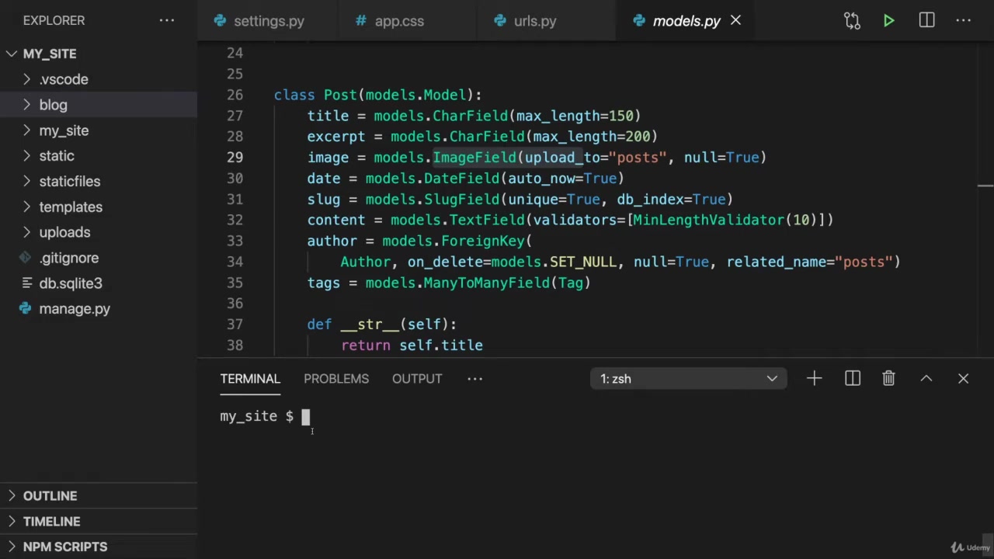Split the terminal panel
994x559 pixels.
(x=852, y=379)
